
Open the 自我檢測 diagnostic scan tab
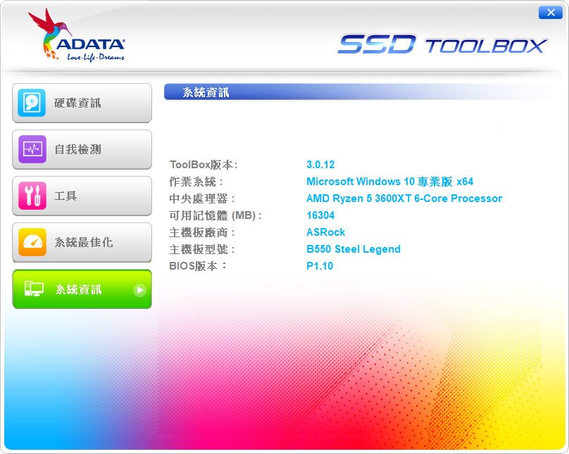point(82,149)
